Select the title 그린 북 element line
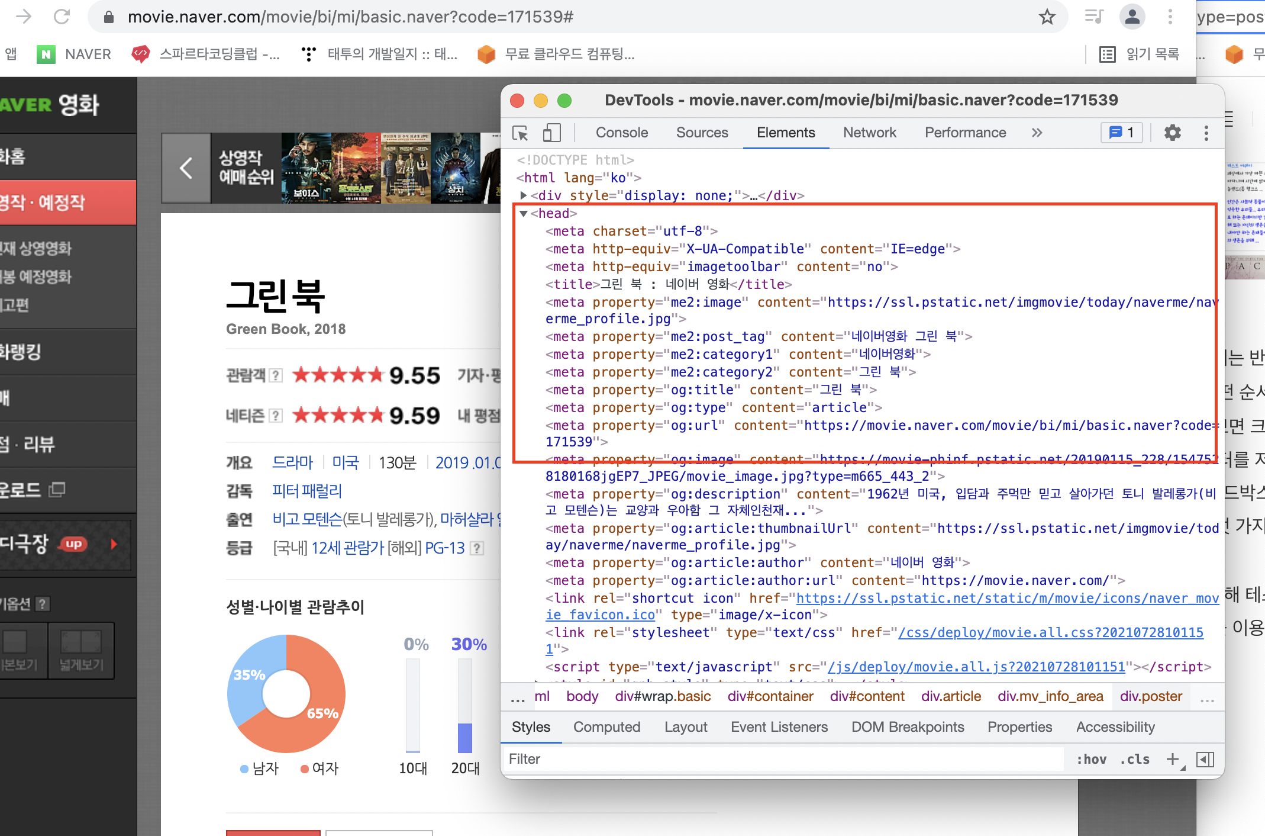 tap(669, 284)
